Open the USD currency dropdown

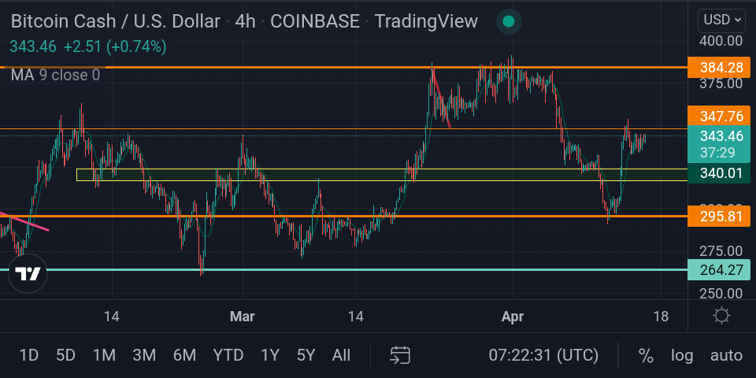724,20
